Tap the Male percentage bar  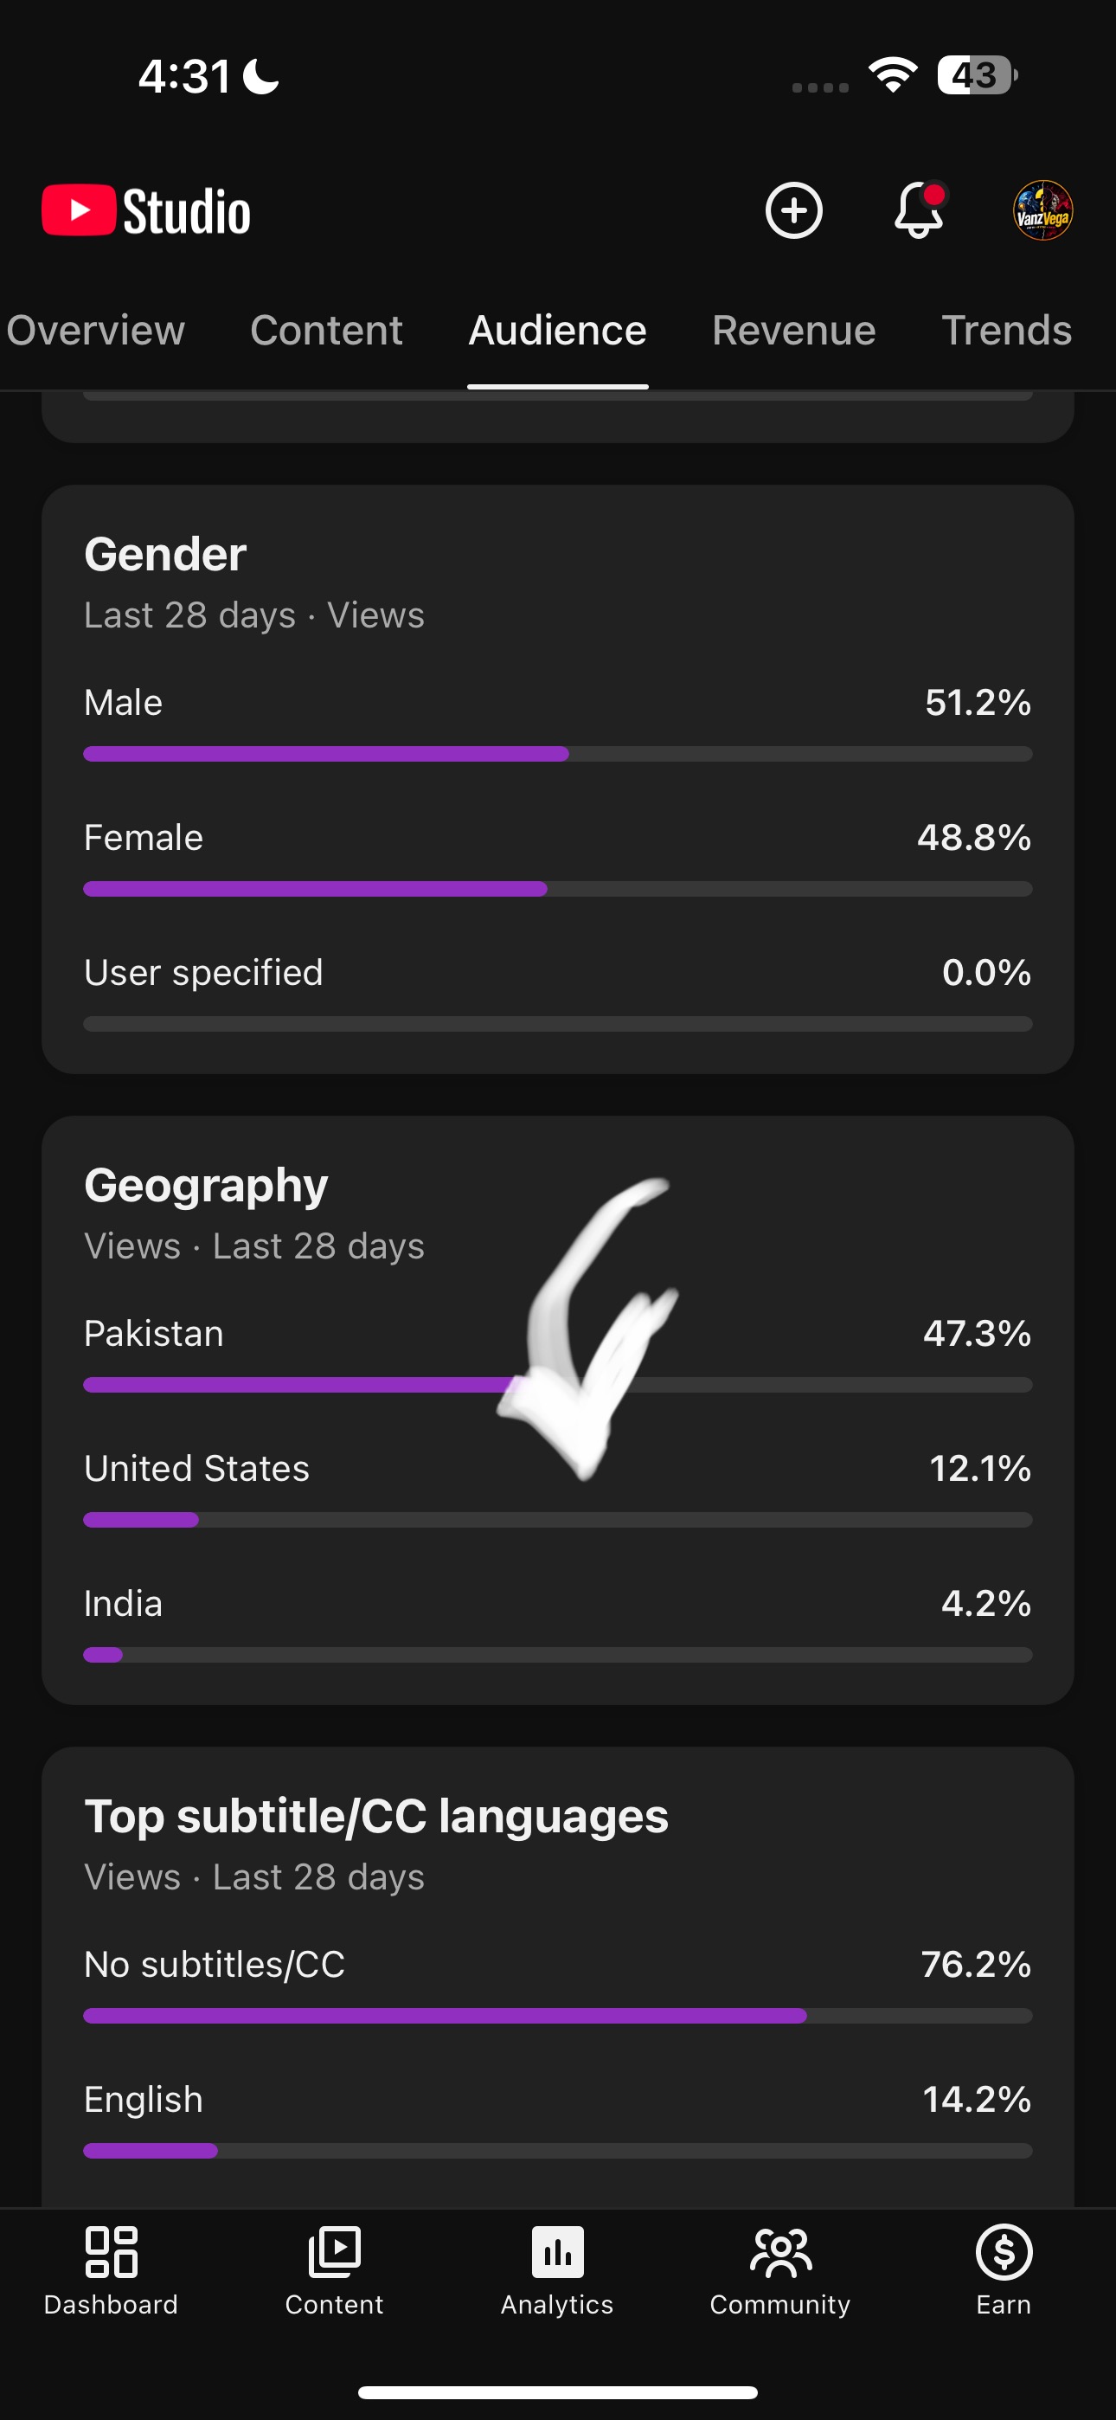(x=558, y=753)
